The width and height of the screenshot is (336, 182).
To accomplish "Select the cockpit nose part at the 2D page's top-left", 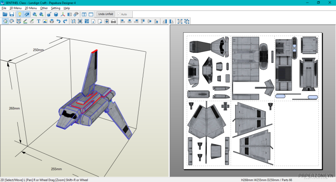I will (209, 47).
